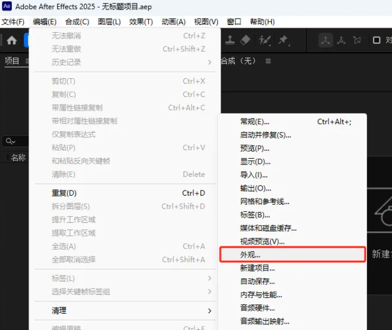Activate the Local Axis mode icon
Viewport: 392px width, 330px height.
point(326,40)
